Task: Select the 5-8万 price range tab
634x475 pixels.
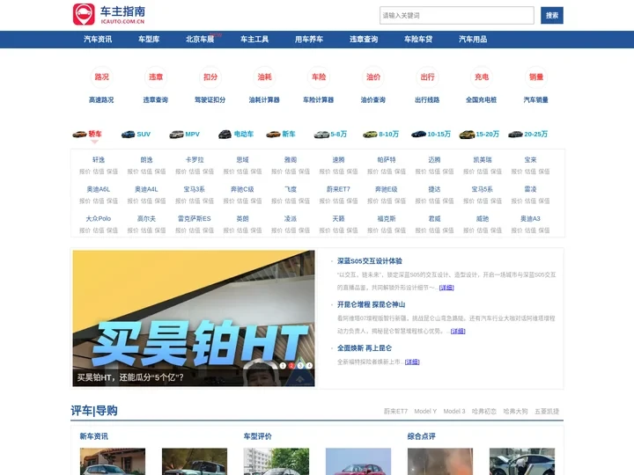Action: click(x=330, y=134)
